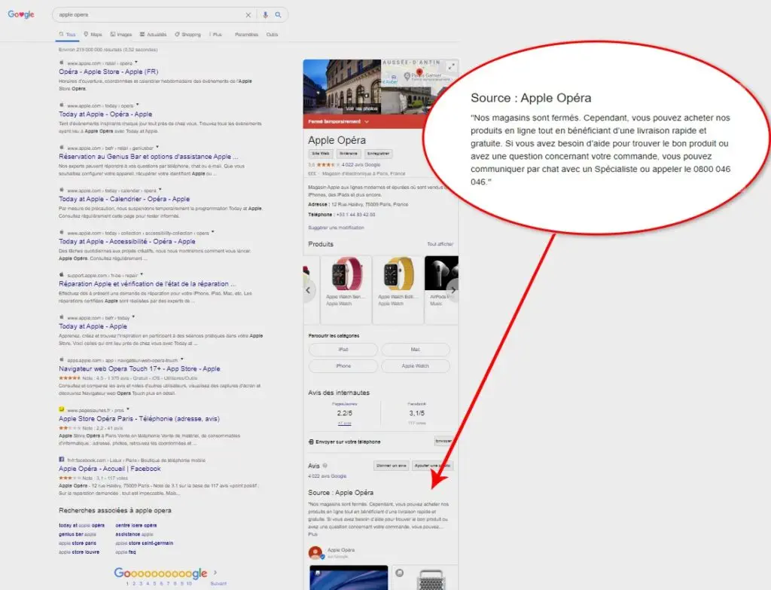Open dropdown arrow next to www.apple.com › retail › opera
The height and width of the screenshot is (590, 771).
[x=136, y=63]
